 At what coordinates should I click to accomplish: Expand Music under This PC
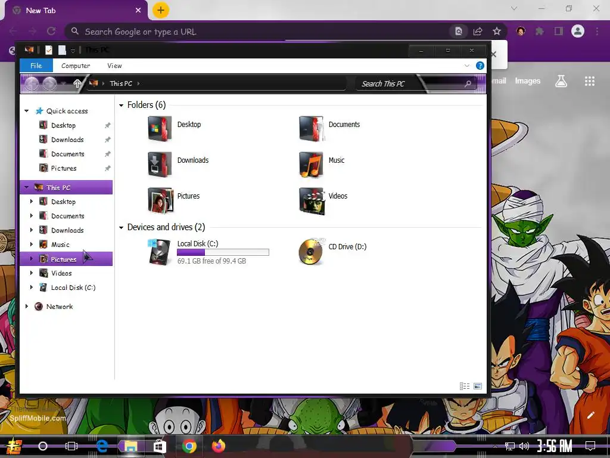point(32,244)
